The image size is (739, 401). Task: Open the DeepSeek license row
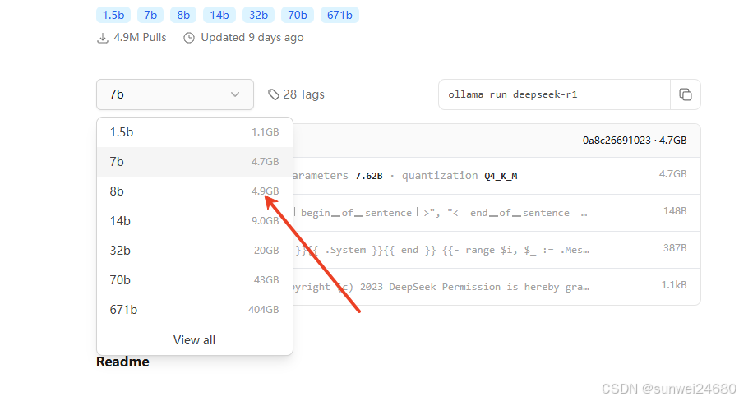497,287
